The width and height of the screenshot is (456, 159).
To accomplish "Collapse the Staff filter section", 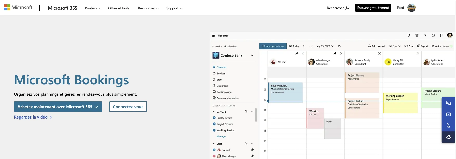I will 214,144.
